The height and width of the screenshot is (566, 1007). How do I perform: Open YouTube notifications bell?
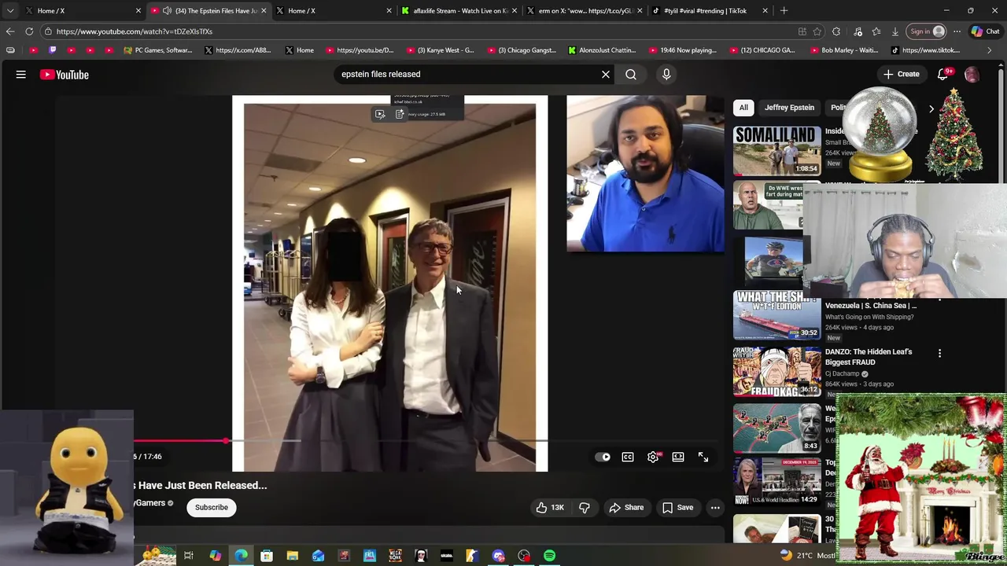pyautogui.click(x=943, y=75)
